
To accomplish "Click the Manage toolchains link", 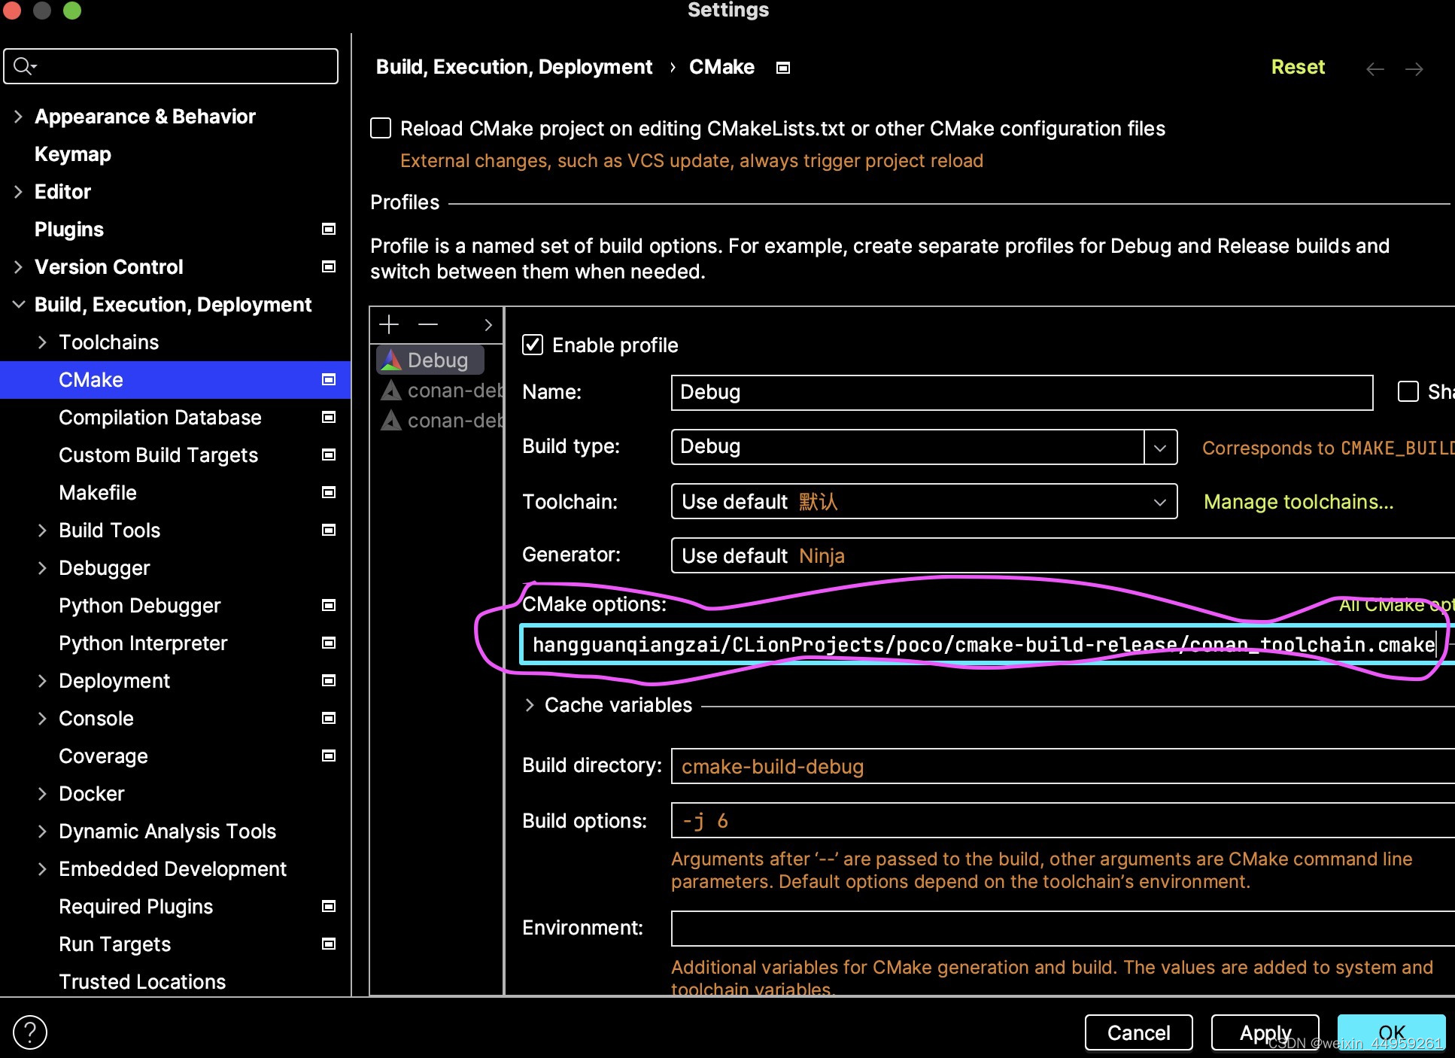I will [1299, 502].
